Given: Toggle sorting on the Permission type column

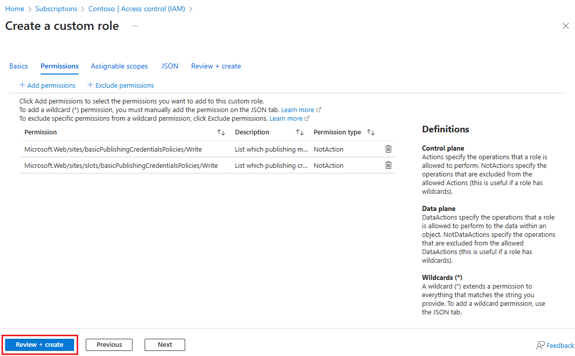Looking at the screenshot, I should tap(370, 132).
